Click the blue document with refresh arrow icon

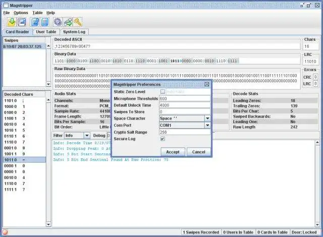point(35,22)
